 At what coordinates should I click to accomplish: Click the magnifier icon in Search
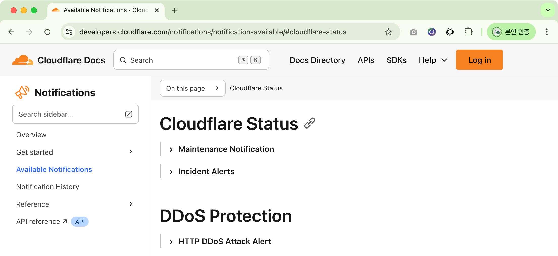(123, 60)
